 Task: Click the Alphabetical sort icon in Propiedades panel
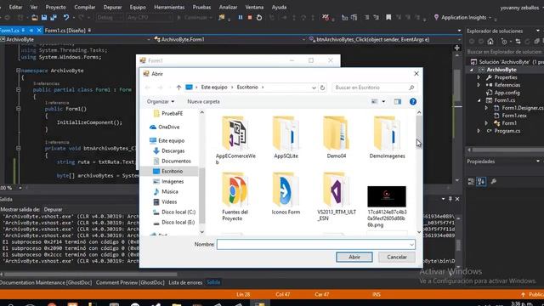(x=481, y=181)
